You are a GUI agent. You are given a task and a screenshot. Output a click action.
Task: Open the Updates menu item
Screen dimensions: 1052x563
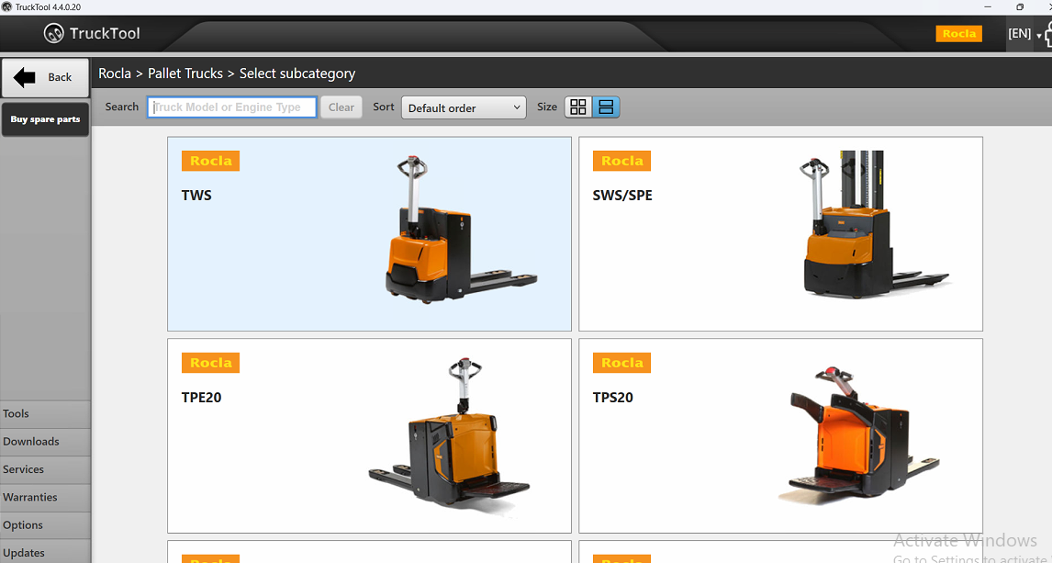point(45,552)
